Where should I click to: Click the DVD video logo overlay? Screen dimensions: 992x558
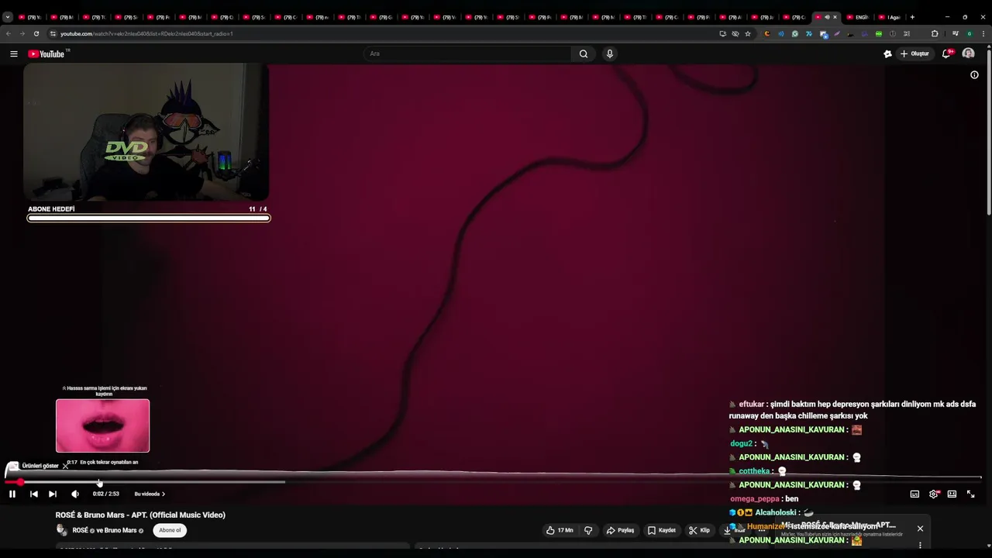(x=126, y=150)
